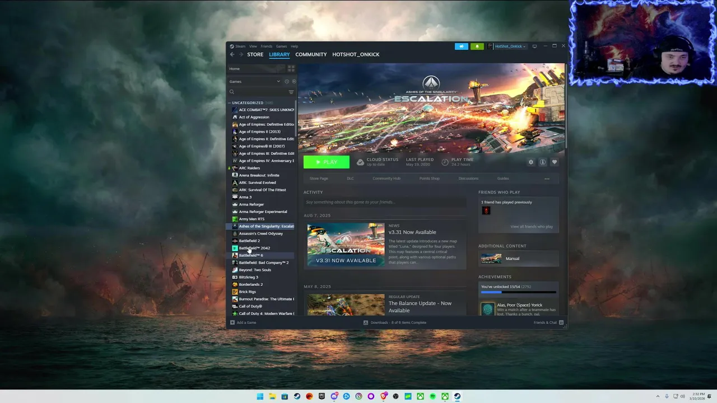Click the Big Picture mode monitor icon
Screen dimensions: 717x403
pyautogui.click(x=534, y=46)
